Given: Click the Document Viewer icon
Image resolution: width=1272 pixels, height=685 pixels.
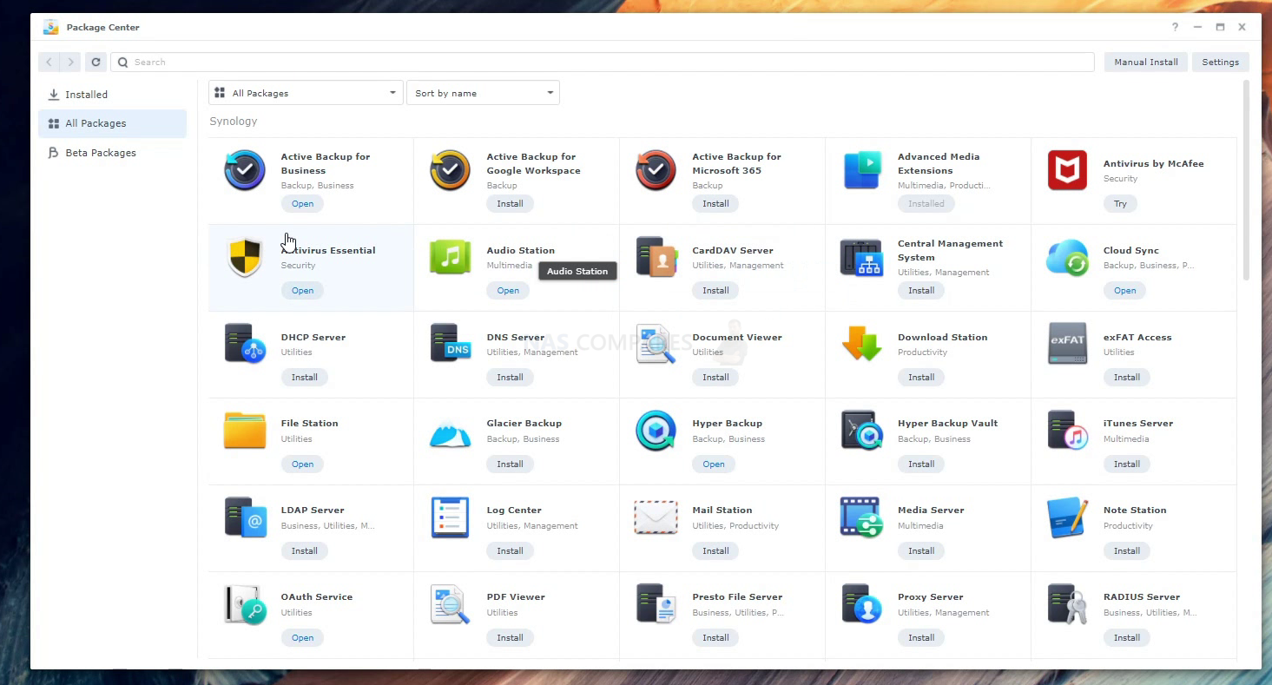Looking at the screenshot, I should tap(656, 344).
